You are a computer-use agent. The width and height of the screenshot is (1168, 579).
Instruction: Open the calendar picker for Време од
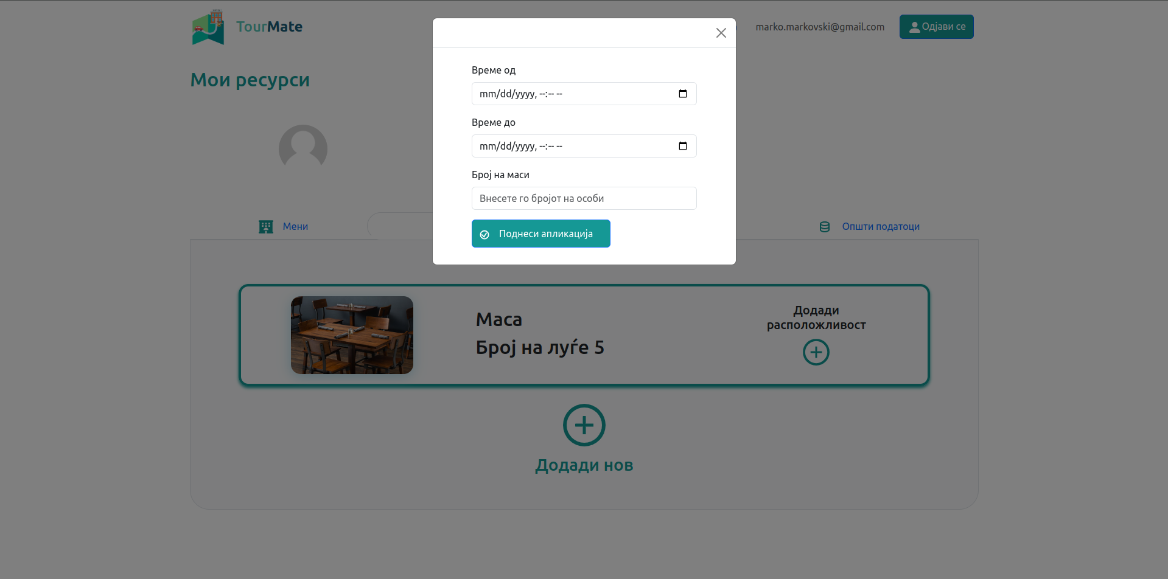tap(682, 94)
